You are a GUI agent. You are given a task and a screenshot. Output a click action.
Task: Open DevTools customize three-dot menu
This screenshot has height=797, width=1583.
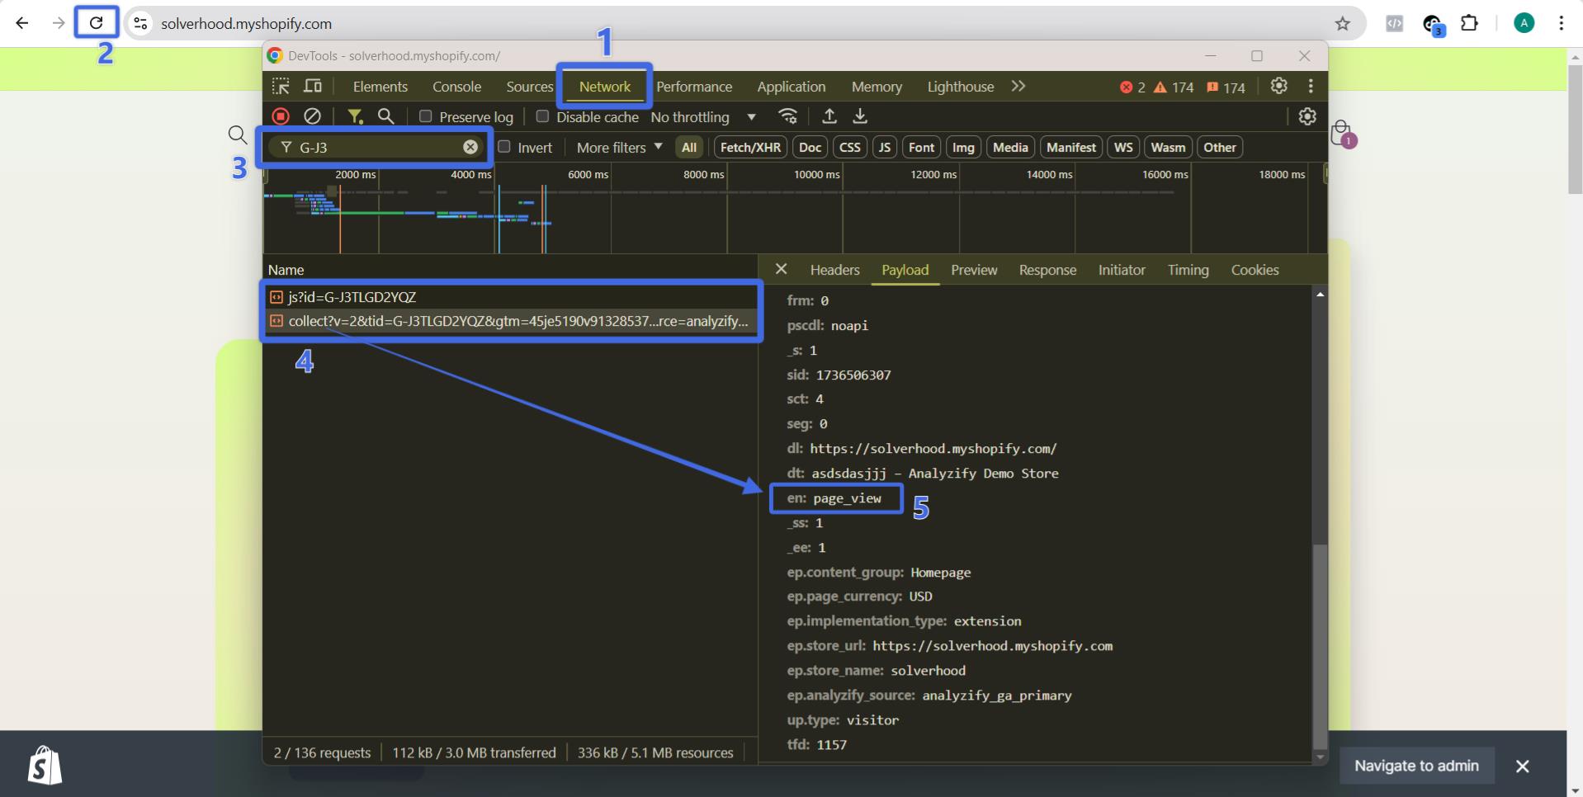[x=1311, y=86]
